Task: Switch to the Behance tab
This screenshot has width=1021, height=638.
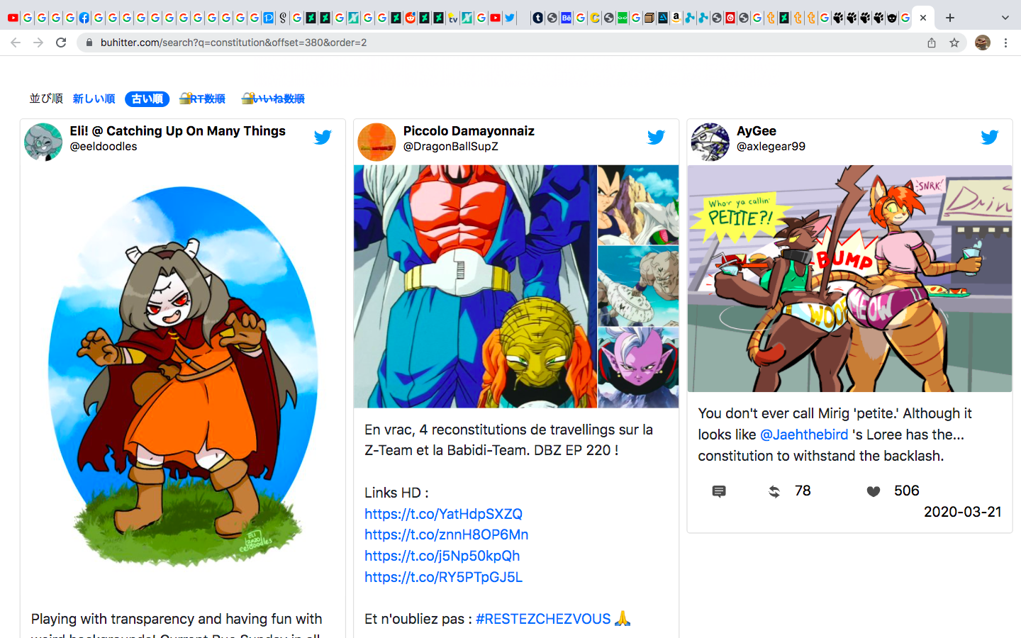Action: [566, 18]
